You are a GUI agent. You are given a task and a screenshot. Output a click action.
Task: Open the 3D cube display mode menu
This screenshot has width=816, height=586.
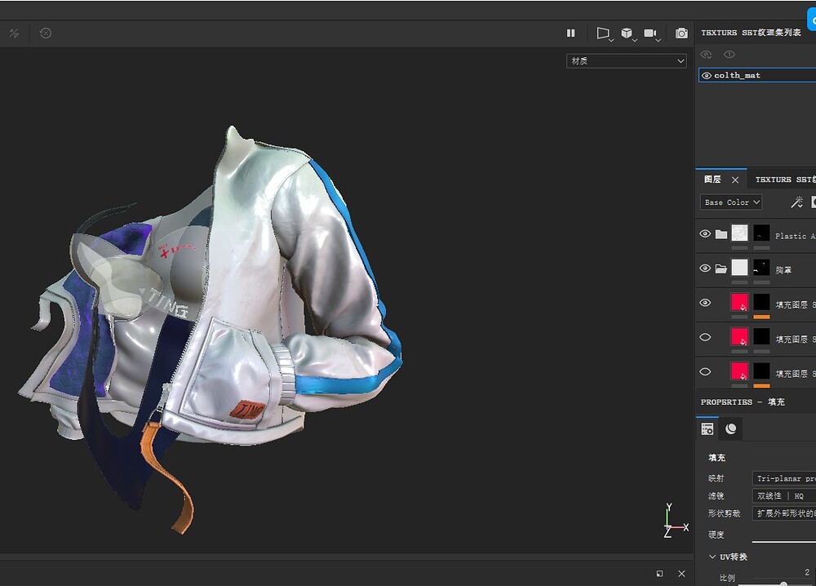[628, 33]
